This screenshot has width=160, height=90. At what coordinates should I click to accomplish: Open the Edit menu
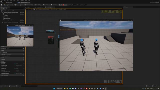[8, 1]
